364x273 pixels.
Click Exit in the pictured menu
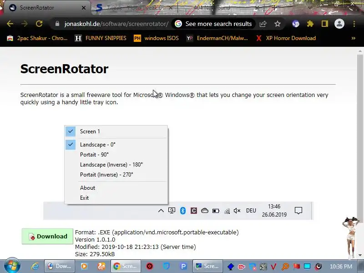click(116, 198)
